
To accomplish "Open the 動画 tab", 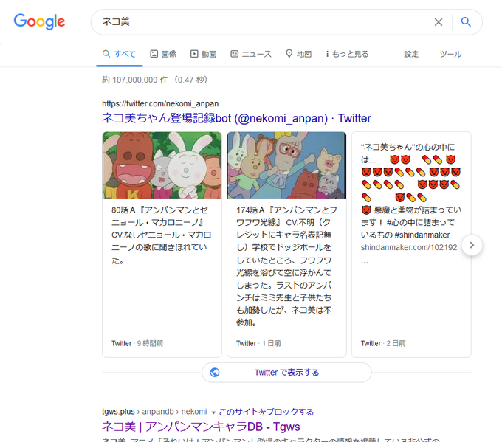I will (x=203, y=54).
